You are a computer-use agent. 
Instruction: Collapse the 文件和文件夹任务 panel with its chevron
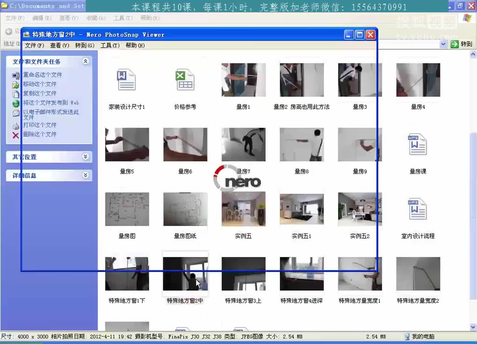click(x=85, y=61)
